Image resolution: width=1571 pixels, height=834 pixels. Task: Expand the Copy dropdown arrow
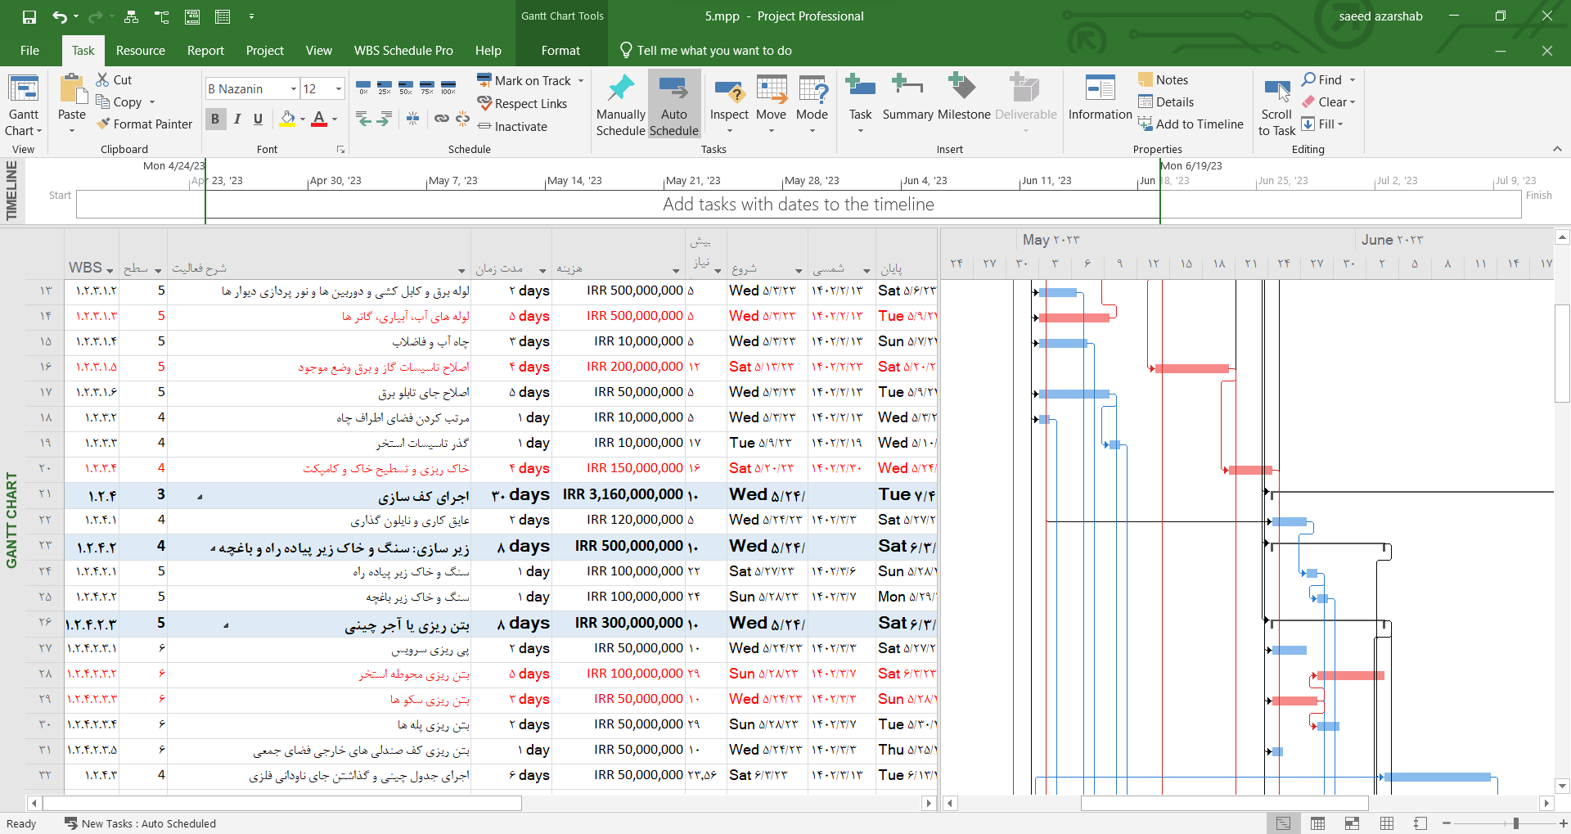coord(152,102)
